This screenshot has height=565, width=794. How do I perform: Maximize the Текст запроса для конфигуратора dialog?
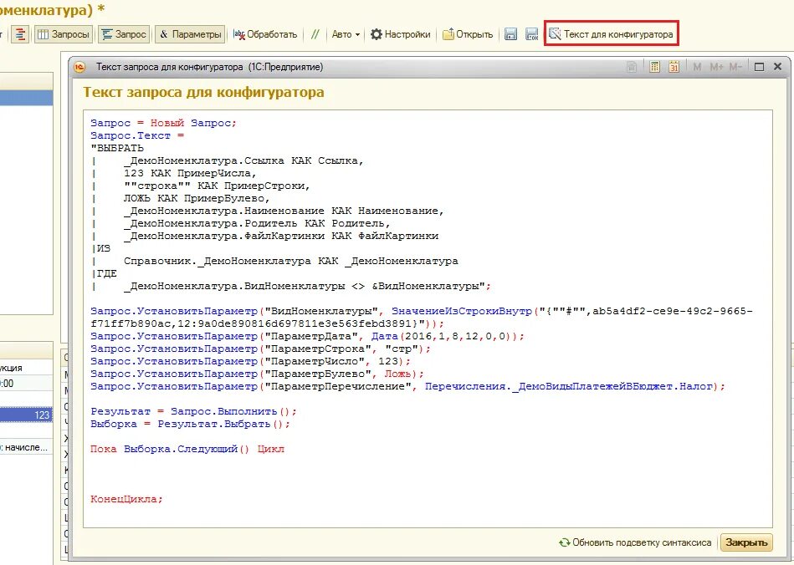(x=759, y=67)
